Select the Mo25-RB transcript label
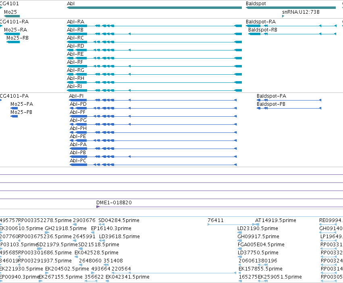Screen dimensions: 343x283 click(17, 38)
